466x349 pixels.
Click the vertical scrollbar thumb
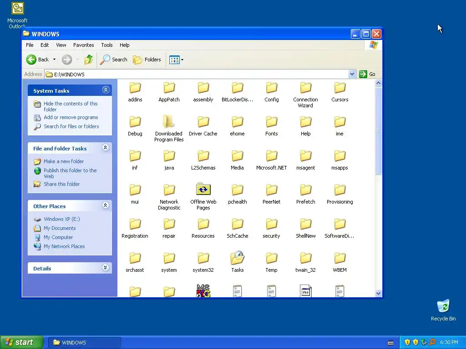click(378, 131)
